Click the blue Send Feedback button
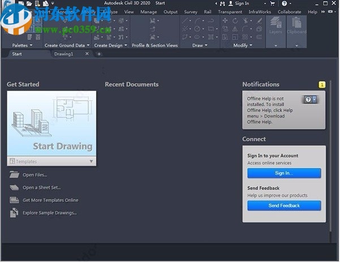Screen dimensions: 340x263 coord(284,205)
